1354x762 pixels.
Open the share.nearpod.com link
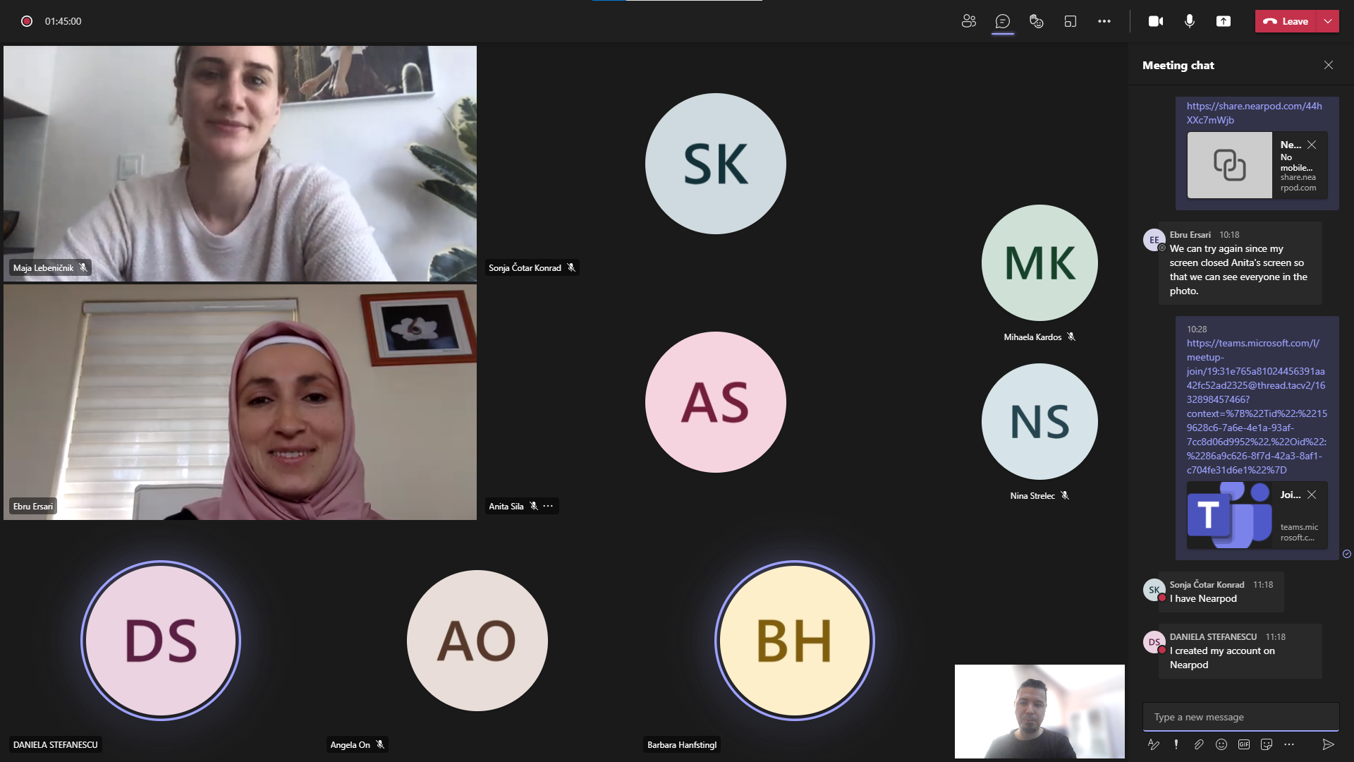click(x=1254, y=113)
